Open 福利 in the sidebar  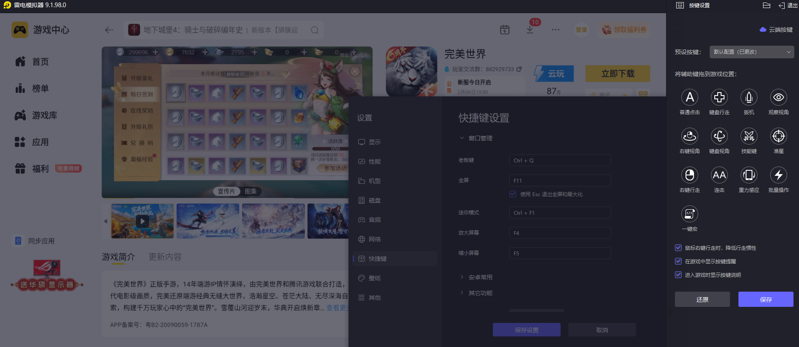[x=32, y=169]
